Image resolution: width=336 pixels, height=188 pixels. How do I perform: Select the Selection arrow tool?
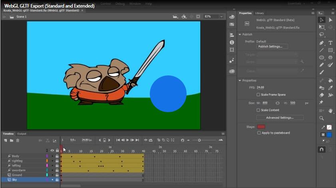coord(322,20)
